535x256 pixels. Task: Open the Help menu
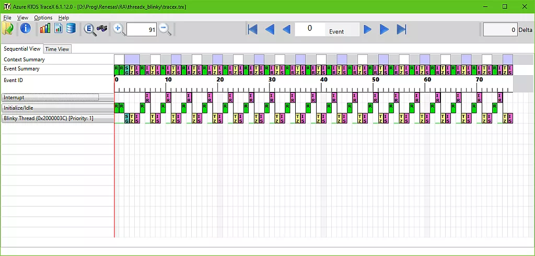(63, 17)
